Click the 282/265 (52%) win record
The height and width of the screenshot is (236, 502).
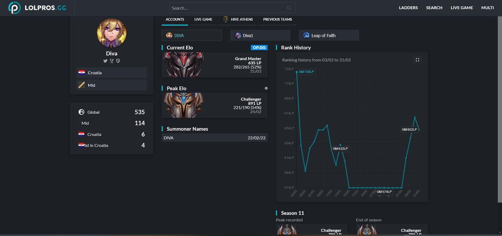(247, 67)
